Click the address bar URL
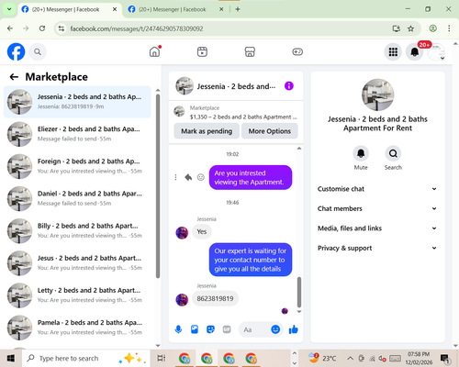This screenshot has width=459, height=367. point(137,28)
